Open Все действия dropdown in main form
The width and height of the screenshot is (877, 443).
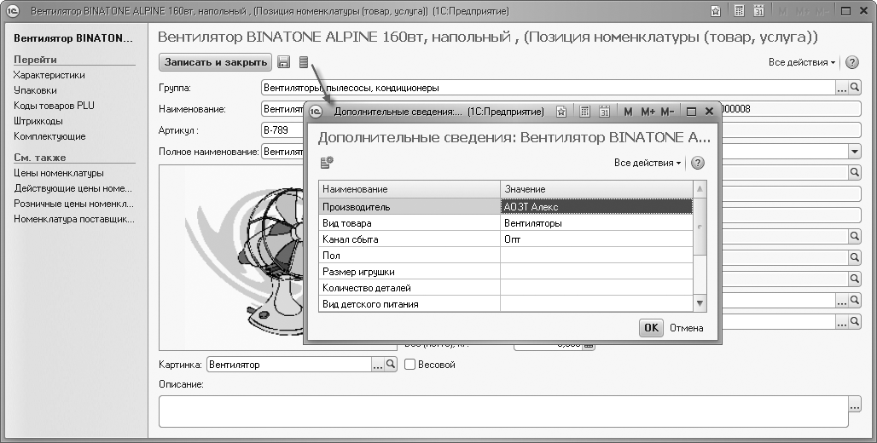coord(802,62)
